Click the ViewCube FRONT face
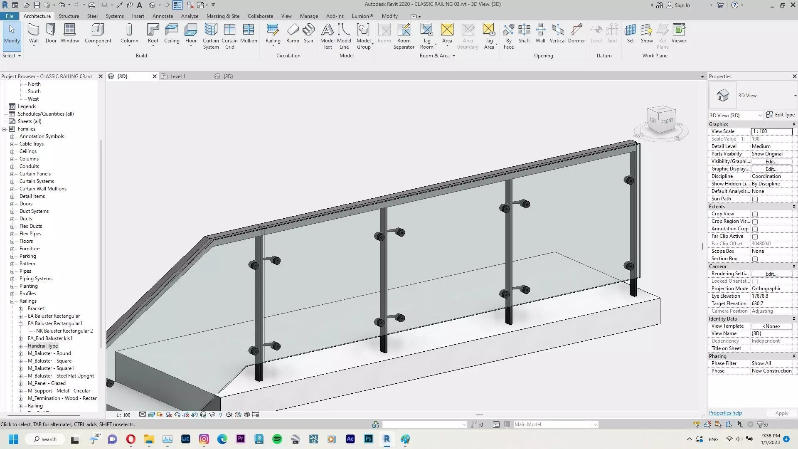 click(667, 121)
